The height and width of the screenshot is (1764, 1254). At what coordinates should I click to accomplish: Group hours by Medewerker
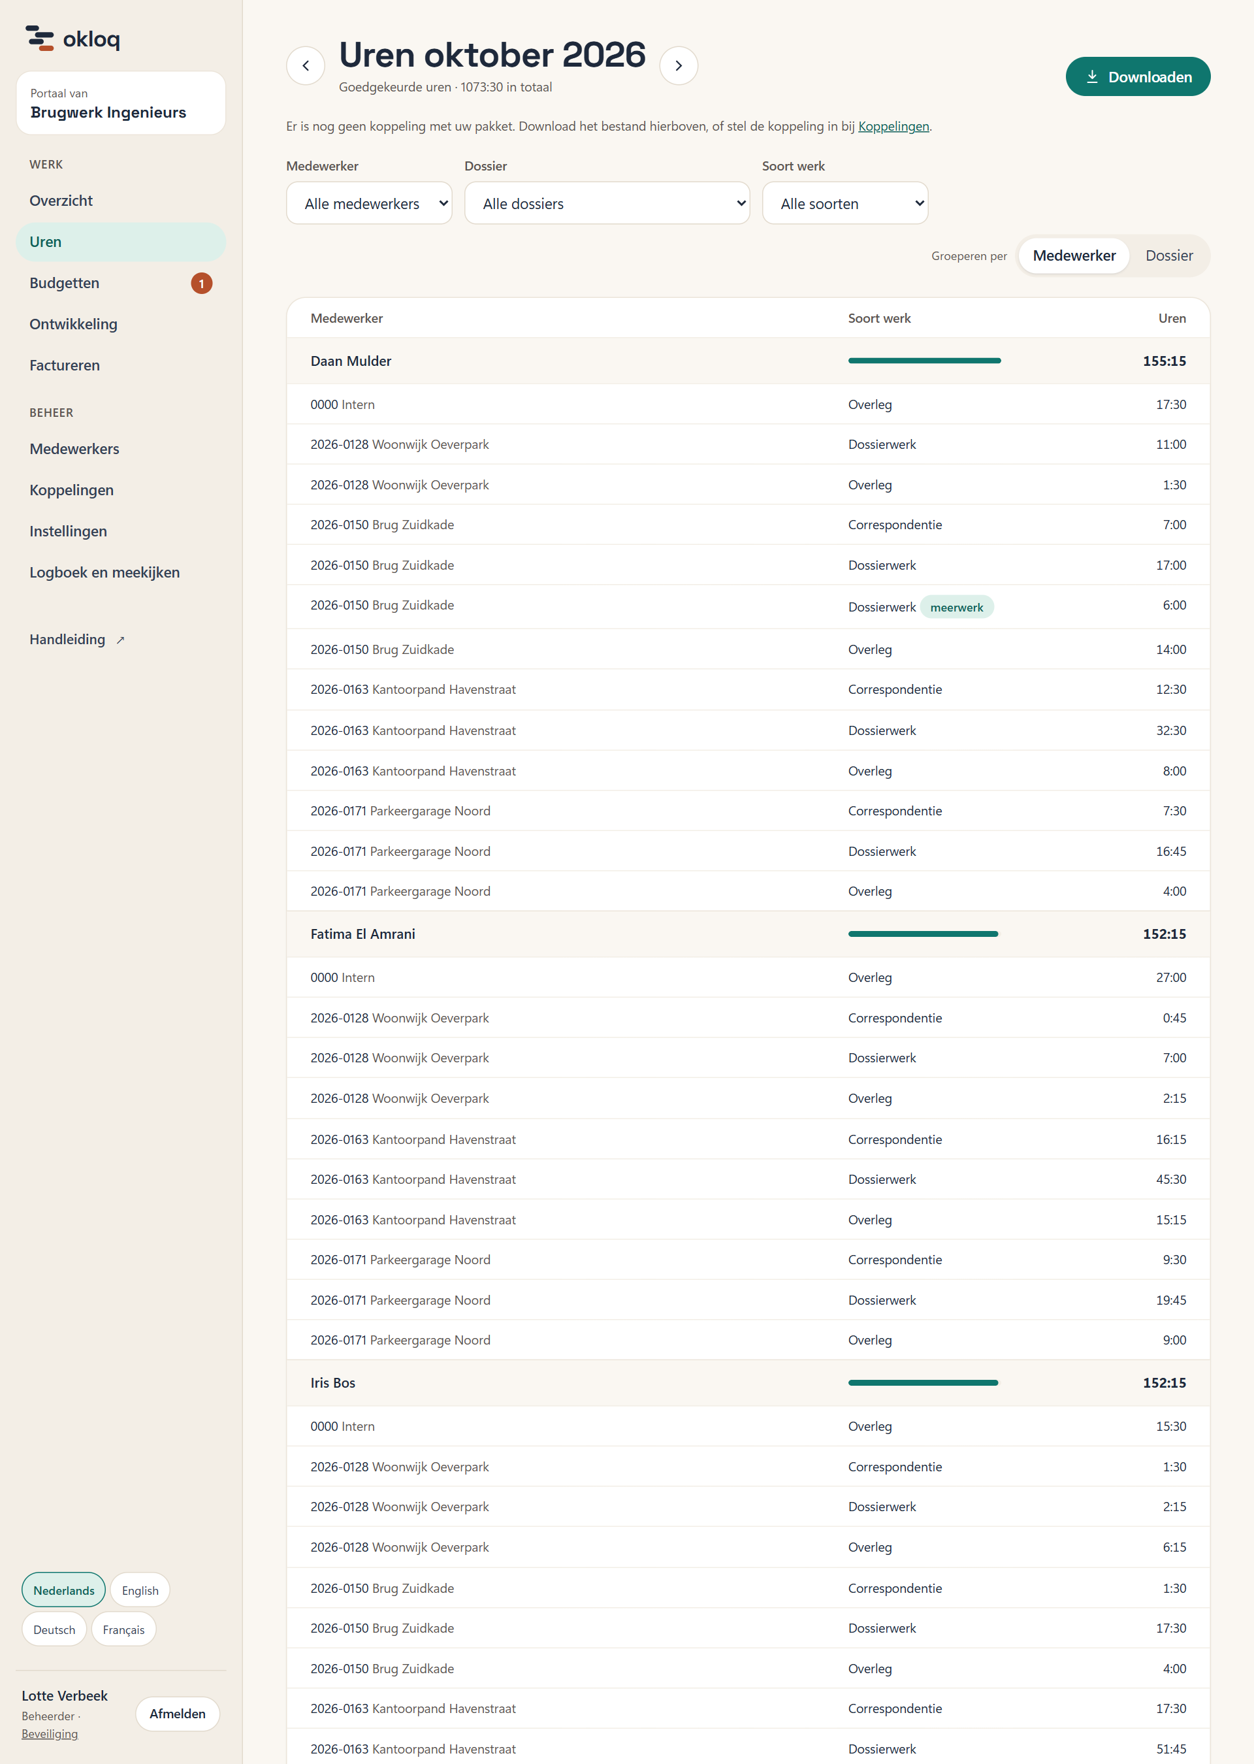(x=1073, y=255)
